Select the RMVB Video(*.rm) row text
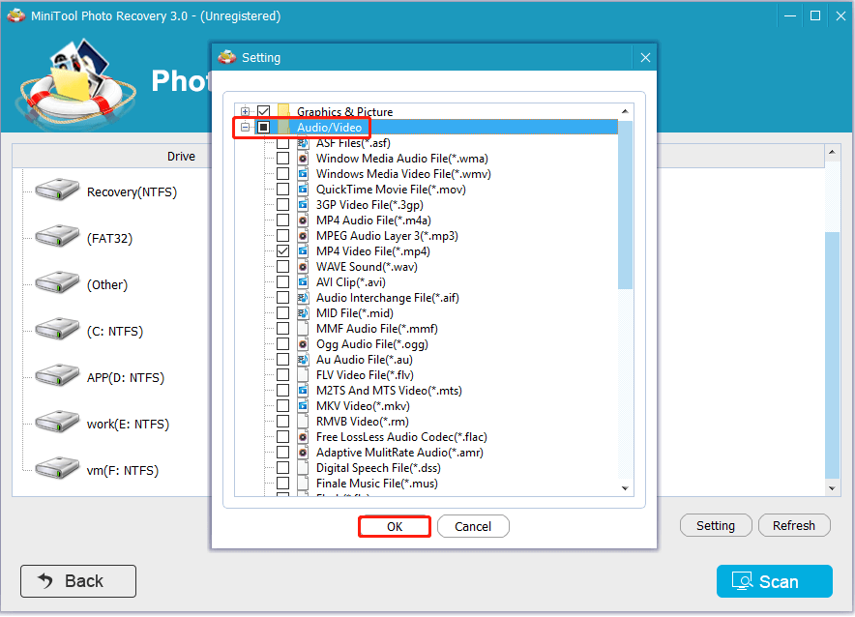The image size is (855, 617). point(362,422)
